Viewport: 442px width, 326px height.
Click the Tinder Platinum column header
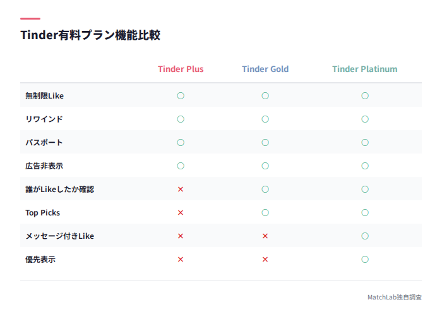pyautogui.click(x=365, y=69)
